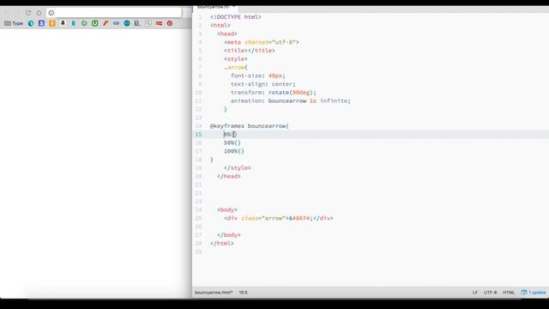Click the closing body tag
The height and width of the screenshot is (309, 549).
pyautogui.click(x=229, y=234)
